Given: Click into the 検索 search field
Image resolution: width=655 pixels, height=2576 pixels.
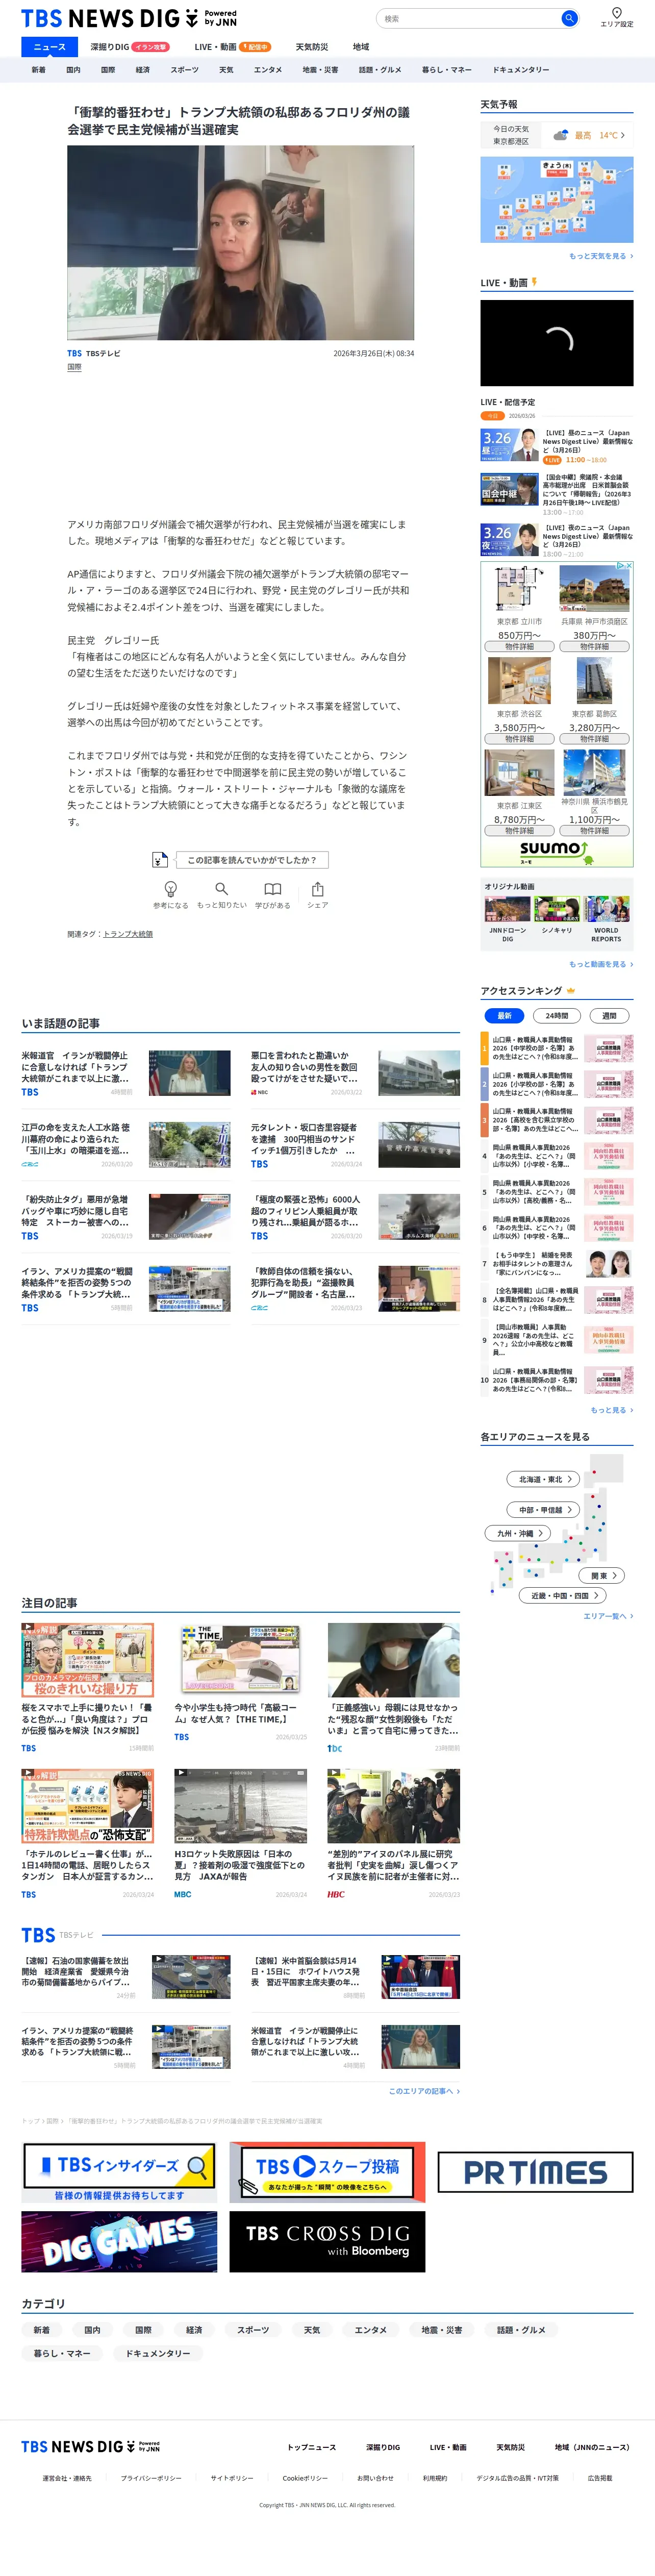Looking at the screenshot, I should coord(468,18).
